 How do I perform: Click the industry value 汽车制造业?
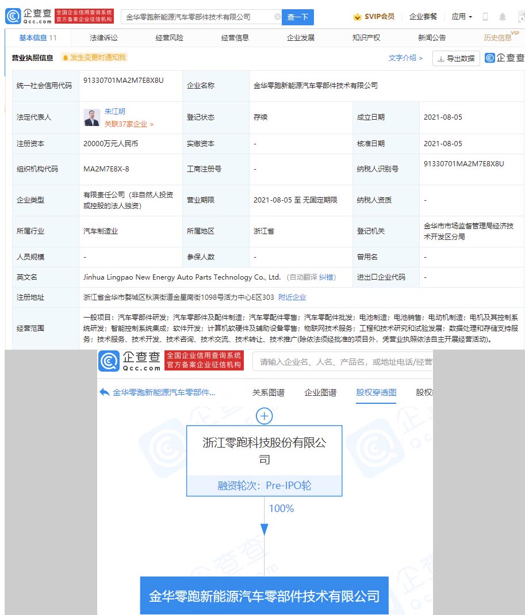(101, 231)
